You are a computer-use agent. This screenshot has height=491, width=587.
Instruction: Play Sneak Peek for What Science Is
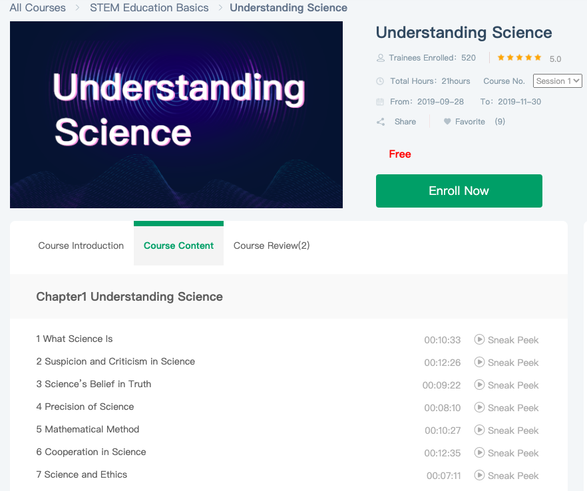coord(506,340)
